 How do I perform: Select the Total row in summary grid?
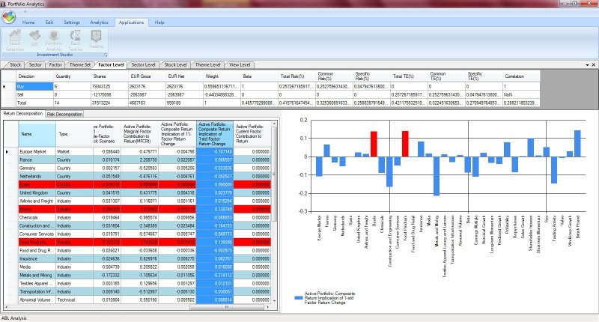pyautogui.click(x=271, y=103)
